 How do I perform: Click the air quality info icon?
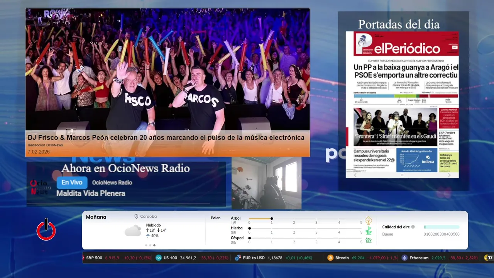click(413, 227)
